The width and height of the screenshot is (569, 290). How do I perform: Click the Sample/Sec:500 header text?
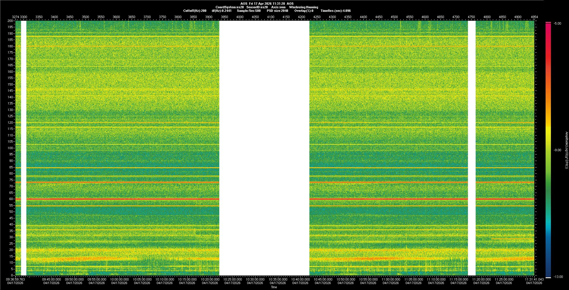249,11
